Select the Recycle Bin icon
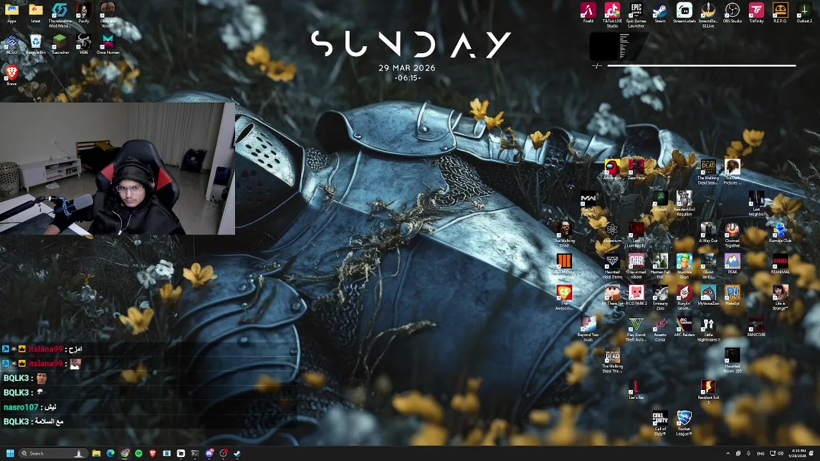 (x=36, y=45)
